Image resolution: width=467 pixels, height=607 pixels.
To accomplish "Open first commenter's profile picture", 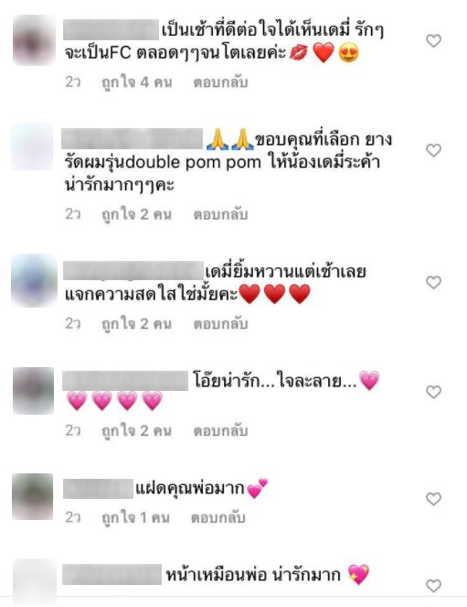I will [x=34, y=40].
